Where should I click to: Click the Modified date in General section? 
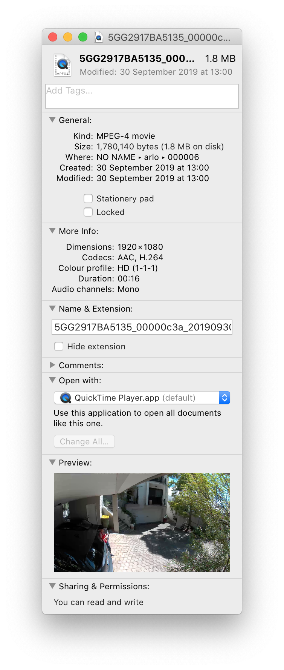(x=153, y=178)
